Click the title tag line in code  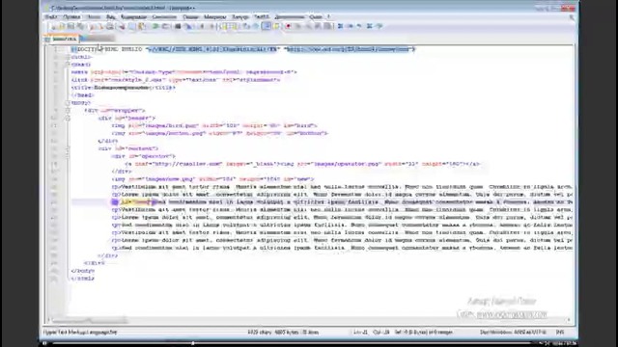[123, 88]
